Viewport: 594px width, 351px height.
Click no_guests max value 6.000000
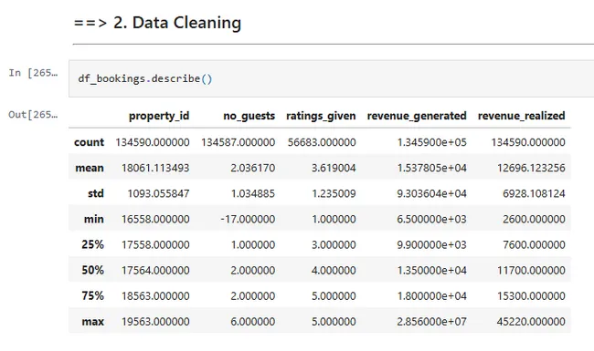pos(252,322)
